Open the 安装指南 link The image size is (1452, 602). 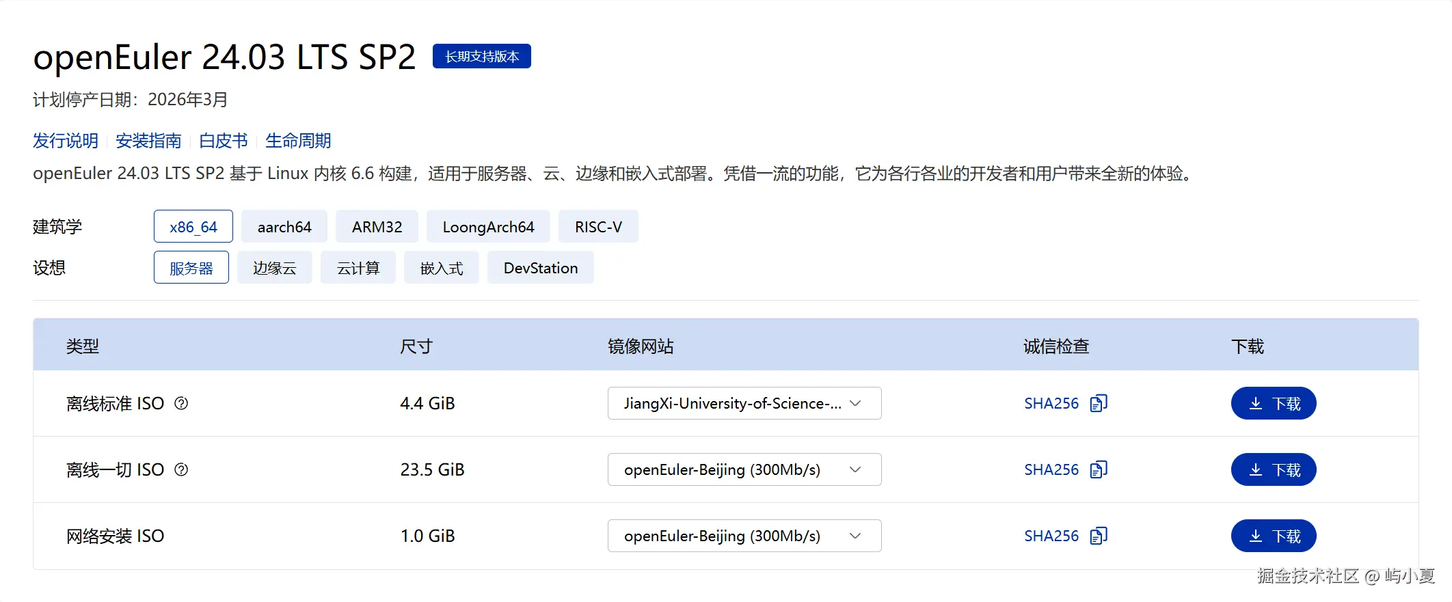pyautogui.click(x=148, y=141)
